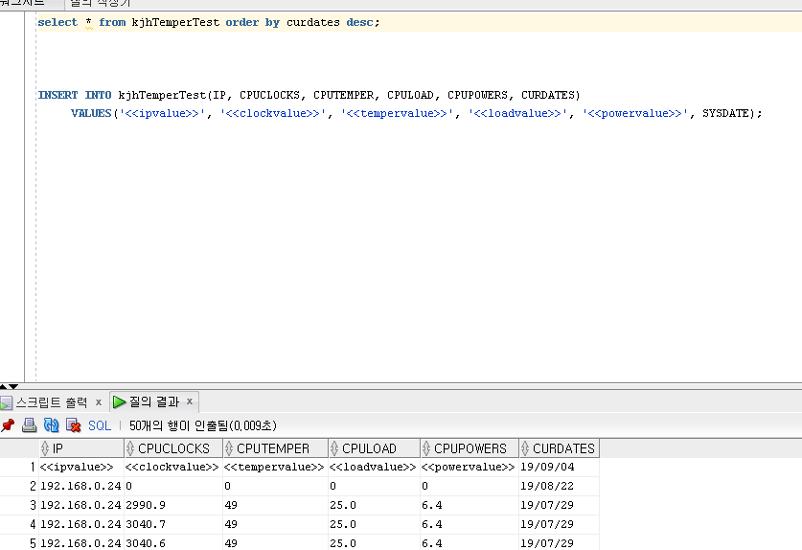Click the sort icon in CPUCLOCKS column header

(130, 448)
